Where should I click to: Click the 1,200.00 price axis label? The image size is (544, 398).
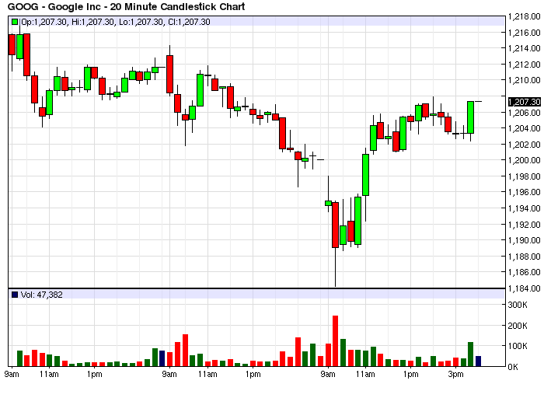tap(525, 160)
